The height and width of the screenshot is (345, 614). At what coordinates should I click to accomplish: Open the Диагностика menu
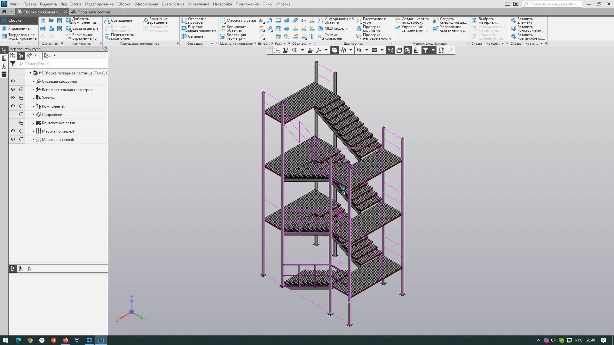[x=173, y=4]
